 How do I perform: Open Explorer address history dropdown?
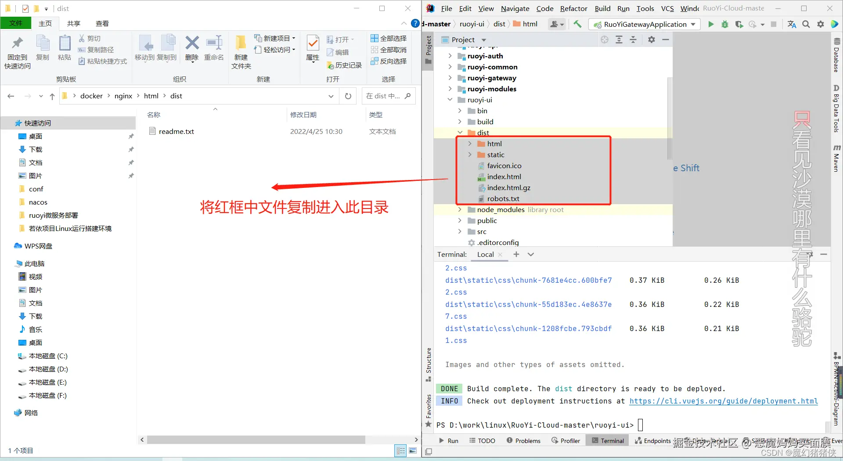(331, 96)
